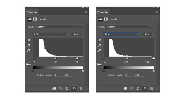Delete adjustment layer in RGB panel
Viewport: 190px width, 99px height.
click(x=81, y=89)
